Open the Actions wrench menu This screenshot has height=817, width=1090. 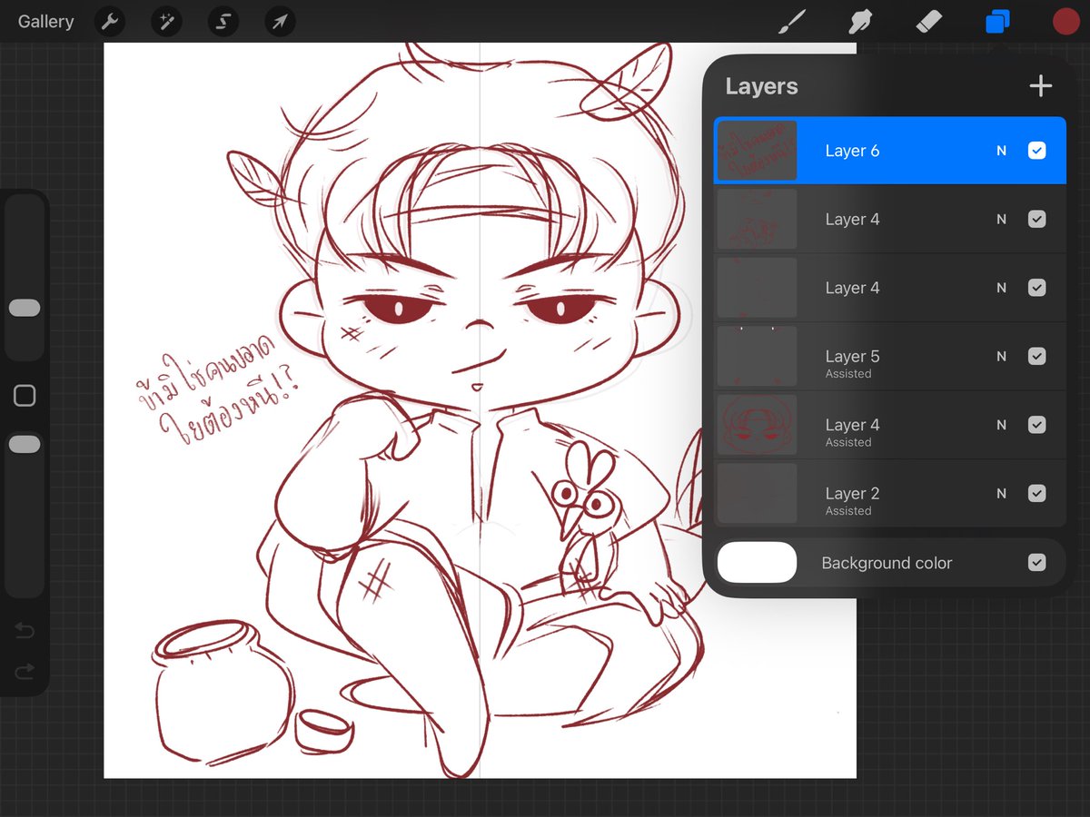point(110,22)
